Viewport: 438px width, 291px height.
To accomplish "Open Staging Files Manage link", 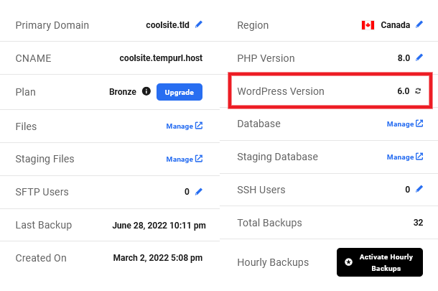I will tap(185, 159).
